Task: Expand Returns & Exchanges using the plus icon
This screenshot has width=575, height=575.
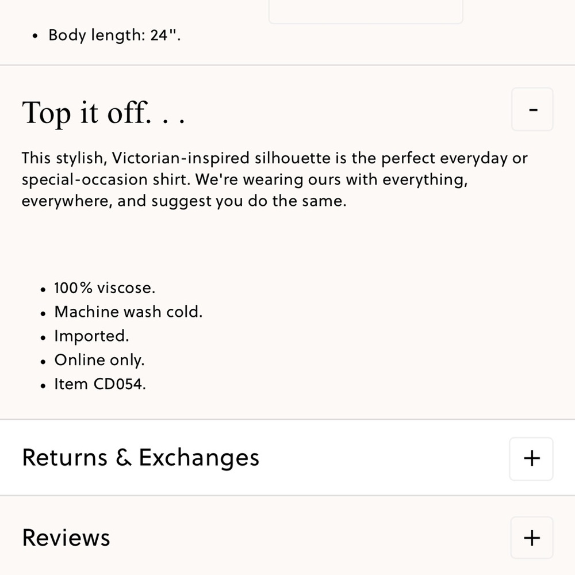Action: 531,458
